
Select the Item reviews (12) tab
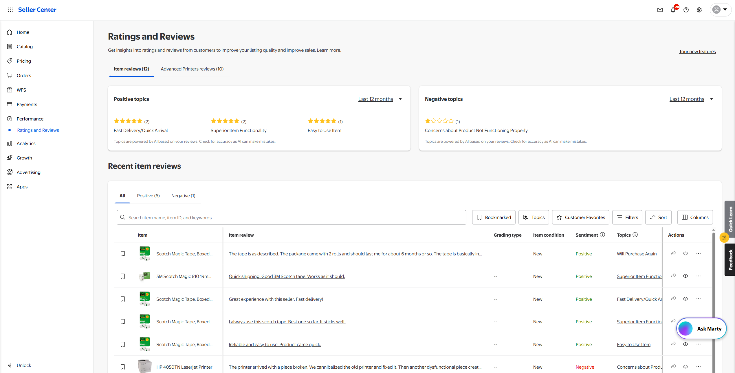pyautogui.click(x=131, y=69)
